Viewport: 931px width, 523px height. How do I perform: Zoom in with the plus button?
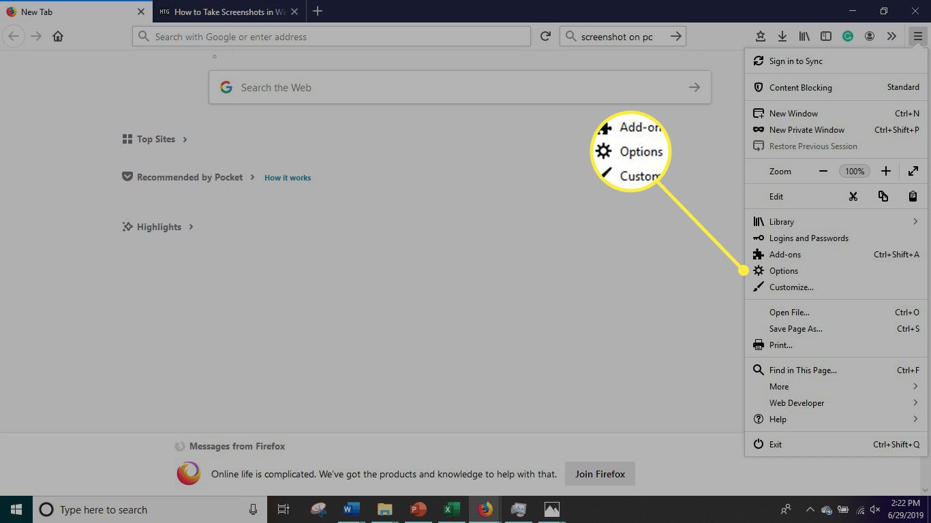(x=885, y=171)
